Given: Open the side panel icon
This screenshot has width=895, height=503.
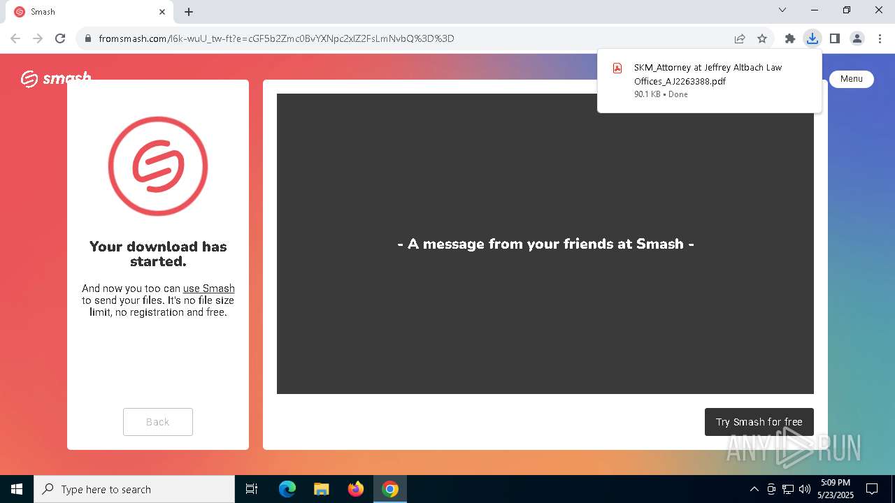Looking at the screenshot, I should (x=835, y=38).
